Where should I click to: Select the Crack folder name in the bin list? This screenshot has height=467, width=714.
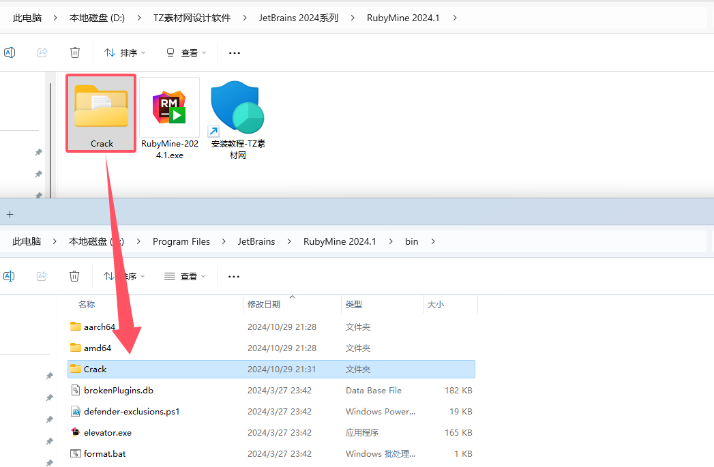coord(95,369)
